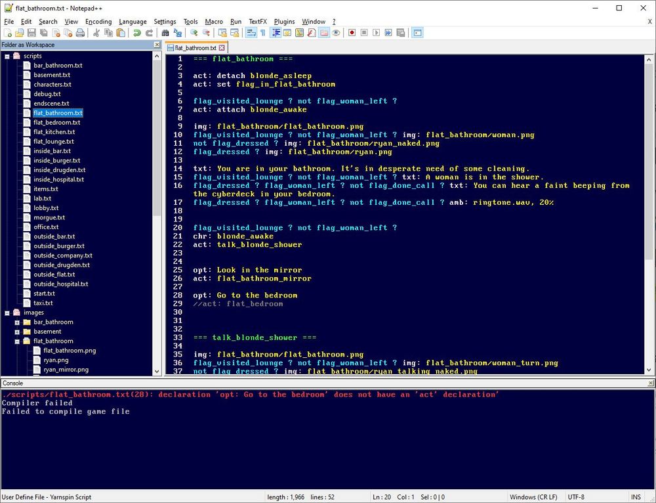The image size is (656, 503).
Task: Toggle the Function List panel icon
Action: click(x=312, y=33)
